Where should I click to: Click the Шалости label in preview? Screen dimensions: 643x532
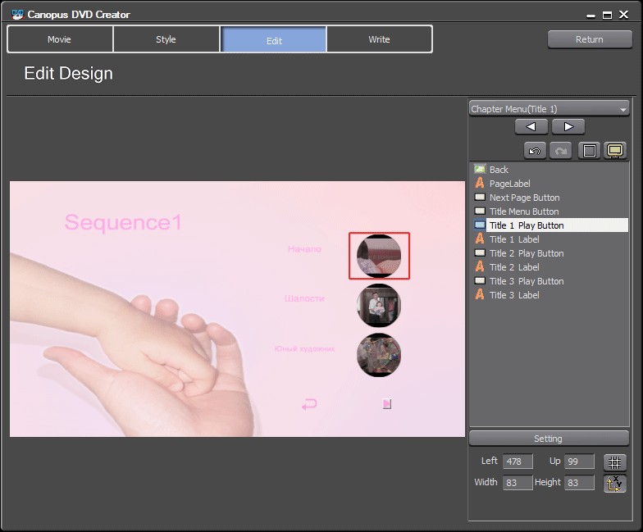304,298
